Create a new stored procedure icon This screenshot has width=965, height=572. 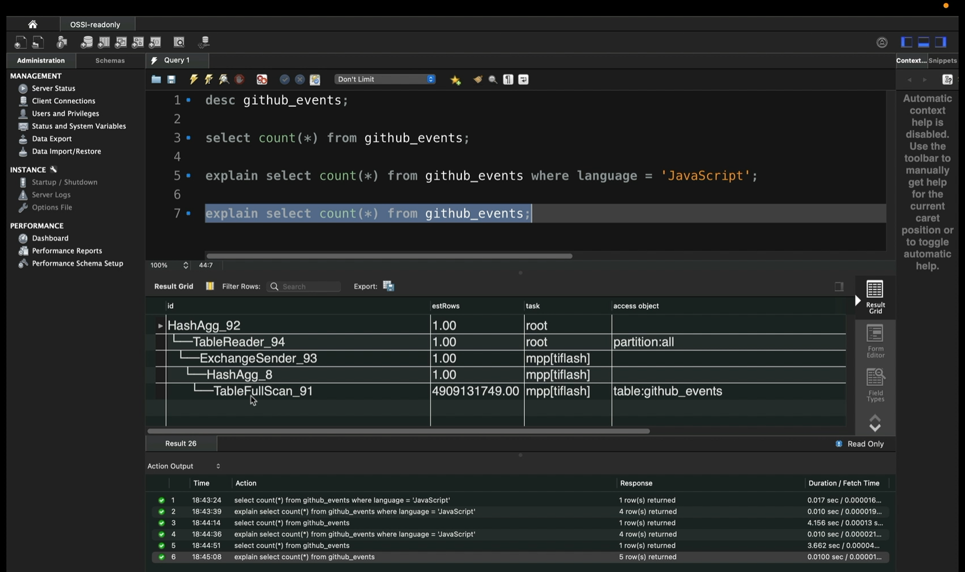pos(138,42)
